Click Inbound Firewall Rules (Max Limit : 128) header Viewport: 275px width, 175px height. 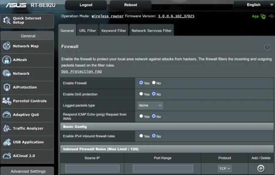pos(167,149)
